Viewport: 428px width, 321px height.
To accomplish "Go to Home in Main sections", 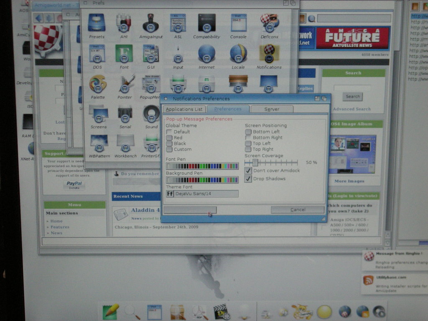I will [56, 221].
